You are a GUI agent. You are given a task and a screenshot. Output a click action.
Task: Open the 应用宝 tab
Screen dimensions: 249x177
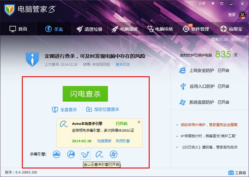point(231,29)
